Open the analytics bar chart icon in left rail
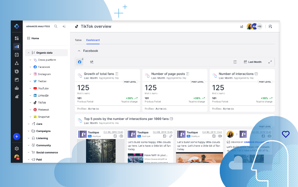 [x=16, y=47]
